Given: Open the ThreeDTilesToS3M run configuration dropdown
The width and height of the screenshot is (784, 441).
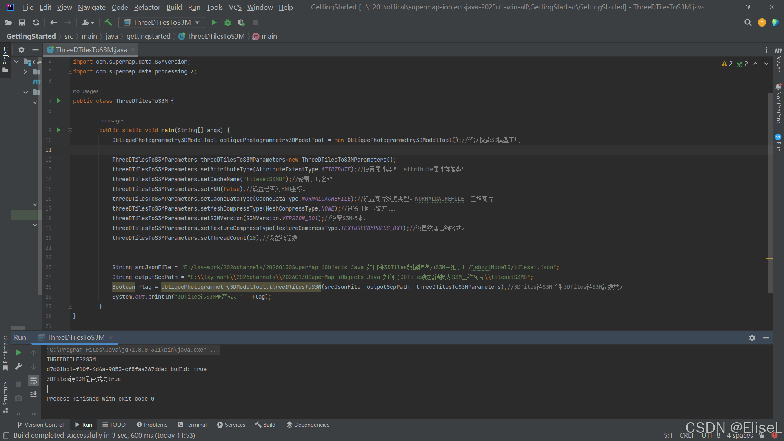Looking at the screenshot, I should 162,22.
